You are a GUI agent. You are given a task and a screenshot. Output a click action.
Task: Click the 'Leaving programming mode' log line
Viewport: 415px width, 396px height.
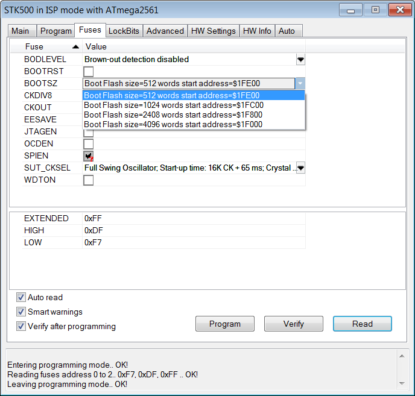67,384
